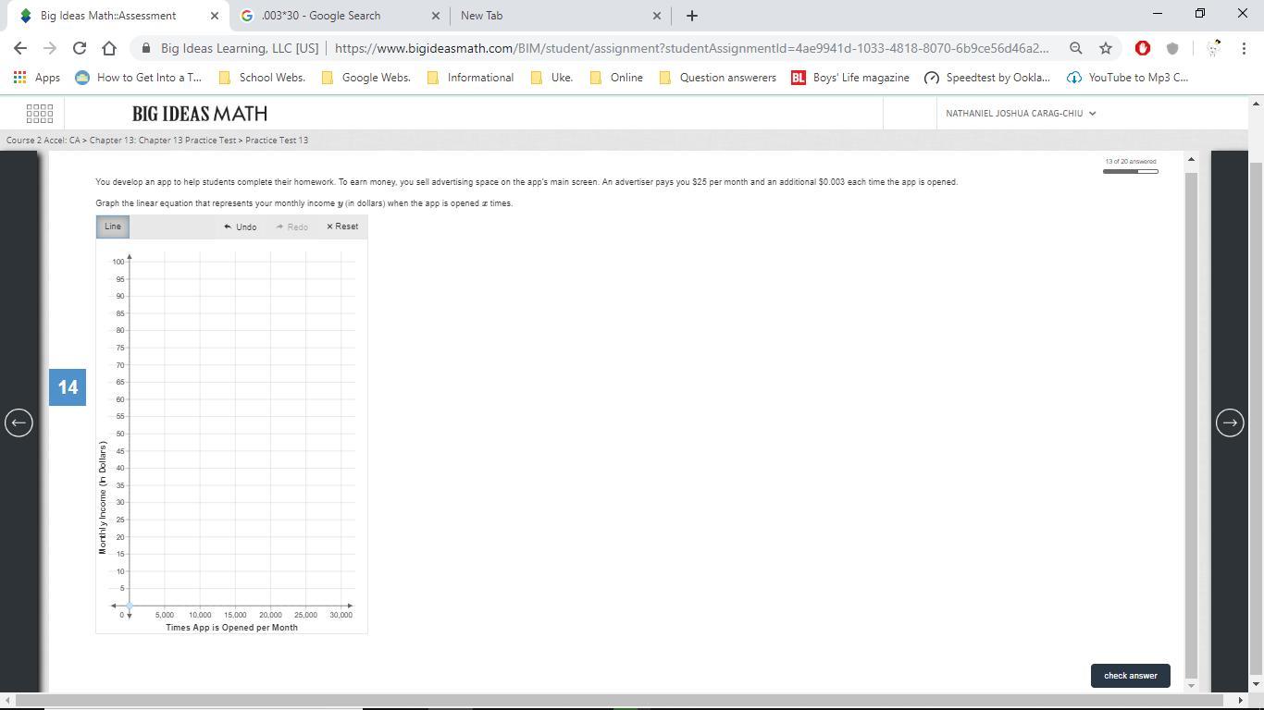Bookmark this page with the star icon
The height and width of the screenshot is (710, 1264).
(x=1105, y=48)
